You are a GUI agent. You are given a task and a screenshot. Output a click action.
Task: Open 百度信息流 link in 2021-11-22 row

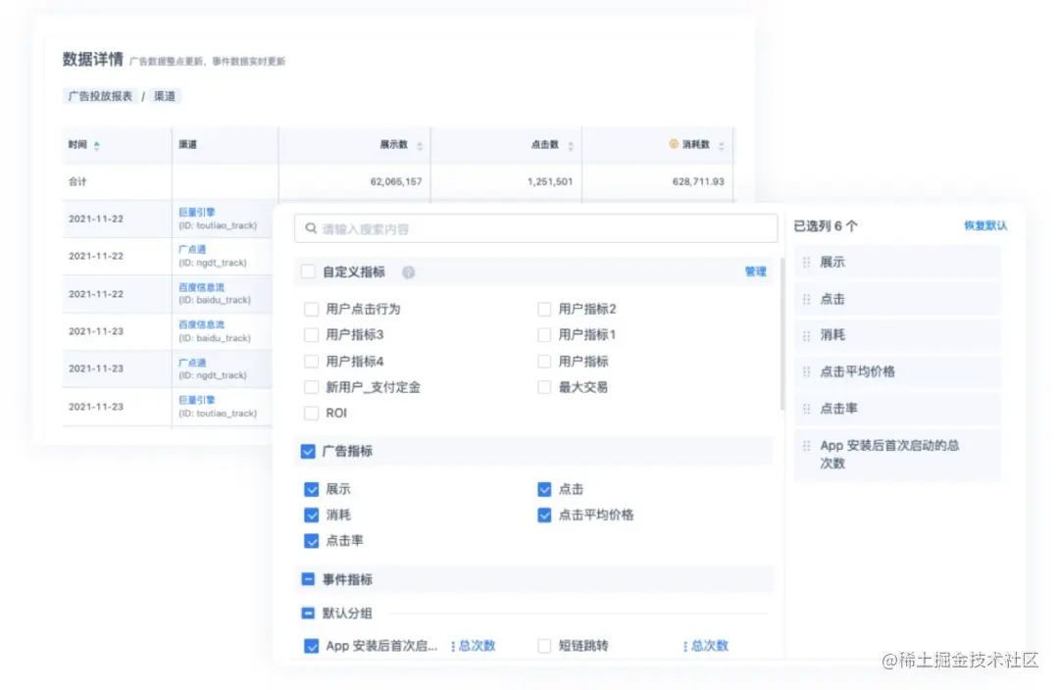(x=201, y=287)
